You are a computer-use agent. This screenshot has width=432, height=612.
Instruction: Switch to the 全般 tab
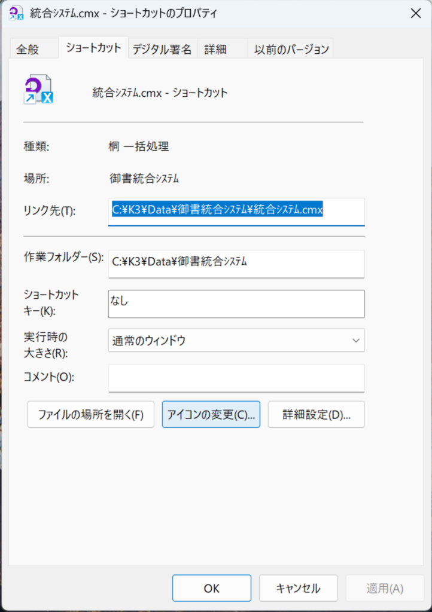click(28, 49)
